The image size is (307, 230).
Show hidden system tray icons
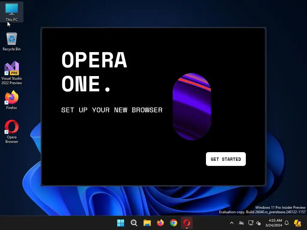[x=232, y=223]
